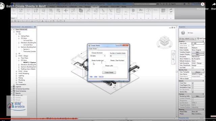Open the steering wheel on the navigation bar

[173, 54]
